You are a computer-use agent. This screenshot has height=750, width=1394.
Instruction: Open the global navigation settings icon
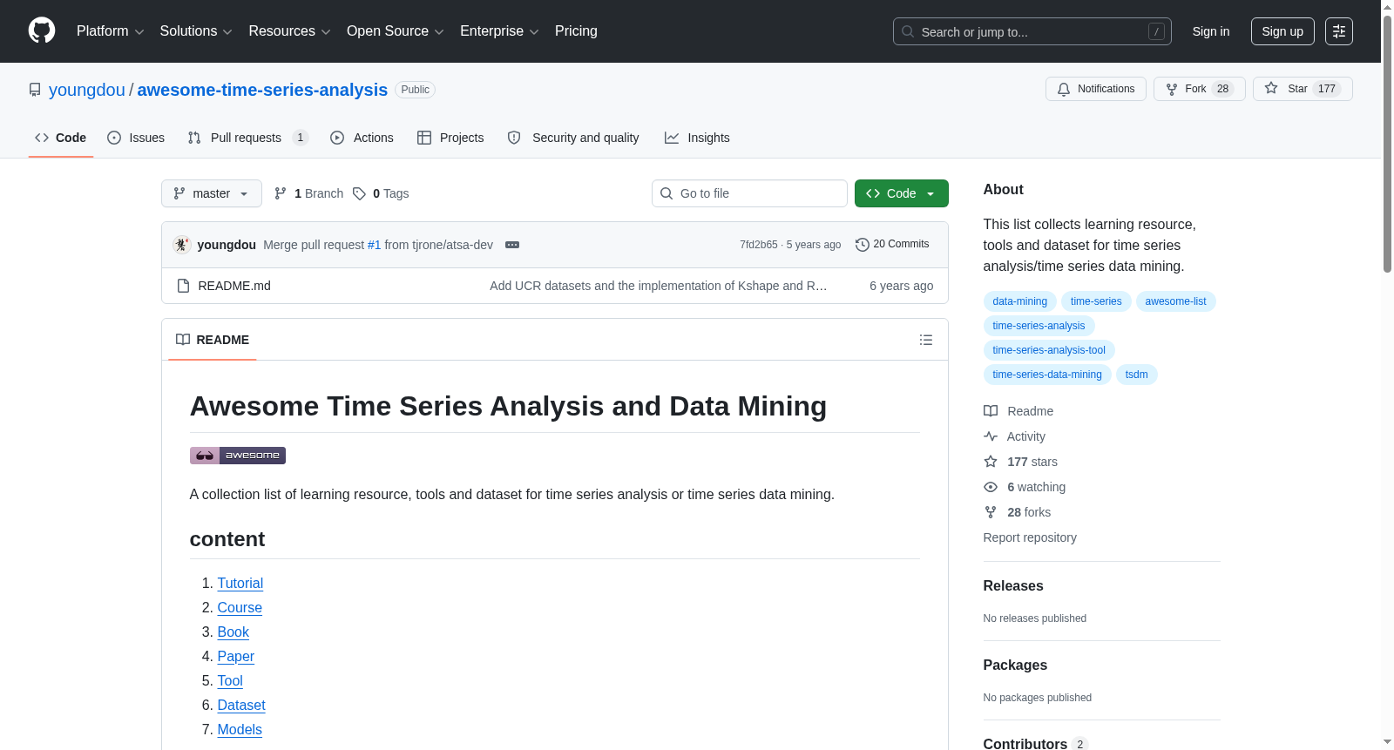1339,31
